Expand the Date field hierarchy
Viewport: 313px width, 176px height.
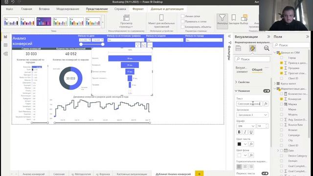[278, 151]
